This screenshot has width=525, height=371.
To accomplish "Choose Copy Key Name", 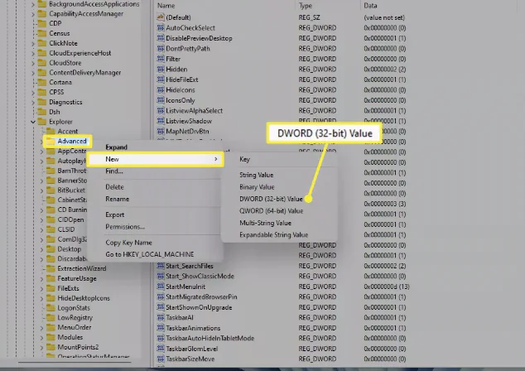I will [x=129, y=243].
